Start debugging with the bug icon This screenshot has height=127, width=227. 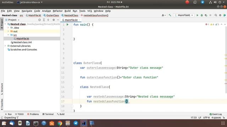[x=202, y=15]
